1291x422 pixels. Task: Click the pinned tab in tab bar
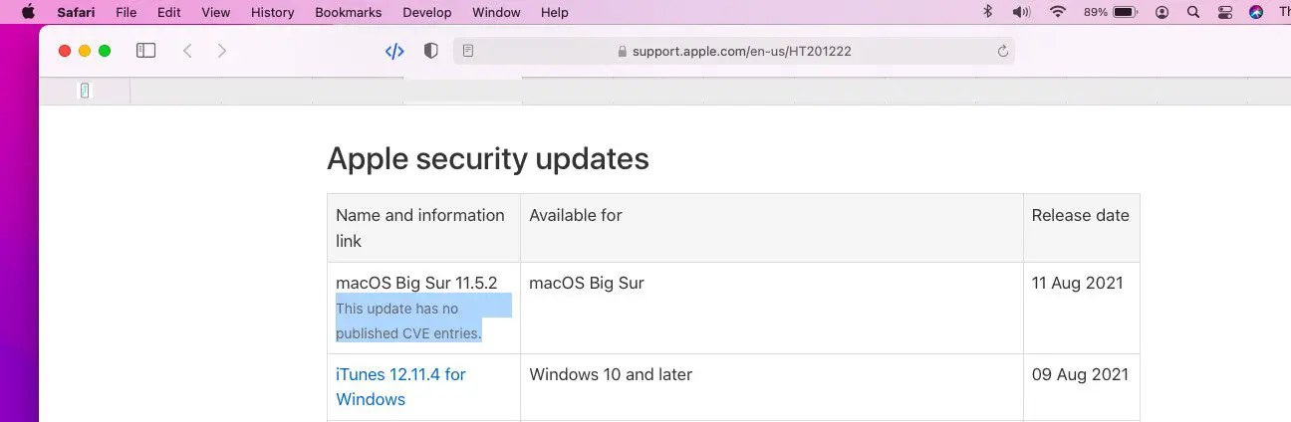[x=85, y=91]
